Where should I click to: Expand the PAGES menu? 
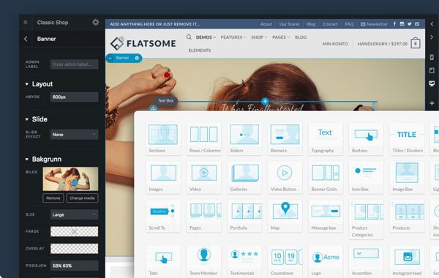click(281, 37)
